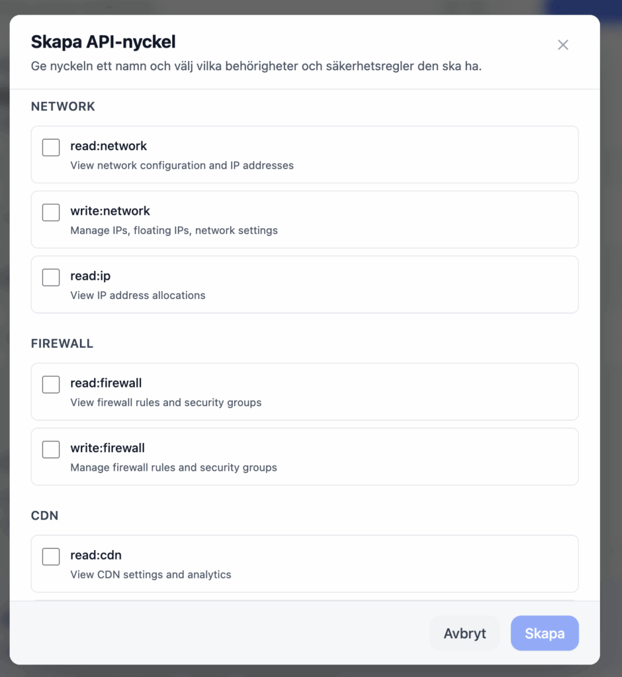Close the Skapa API-nyckel dialog
The height and width of the screenshot is (677, 622).
[x=563, y=45]
